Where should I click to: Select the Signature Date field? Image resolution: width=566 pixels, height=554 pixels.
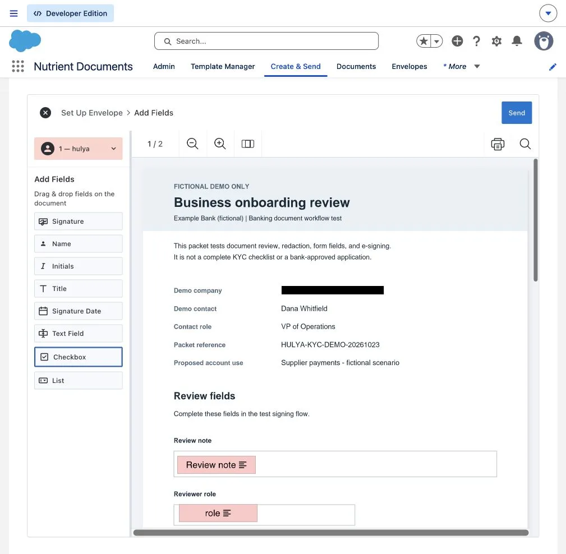pyautogui.click(x=79, y=311)
